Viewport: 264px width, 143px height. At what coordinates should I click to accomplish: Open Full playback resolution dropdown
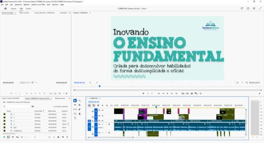(x=239, y=82)
